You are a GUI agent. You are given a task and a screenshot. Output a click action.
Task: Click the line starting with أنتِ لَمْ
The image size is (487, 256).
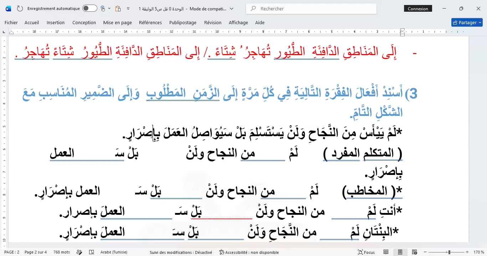pyautogui.click(x=231, y=212)
